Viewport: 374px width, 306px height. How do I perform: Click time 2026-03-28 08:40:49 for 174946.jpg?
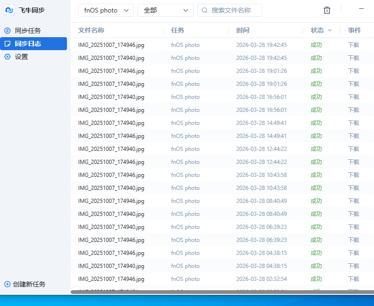pyautogui.click(x=261, y=201)
